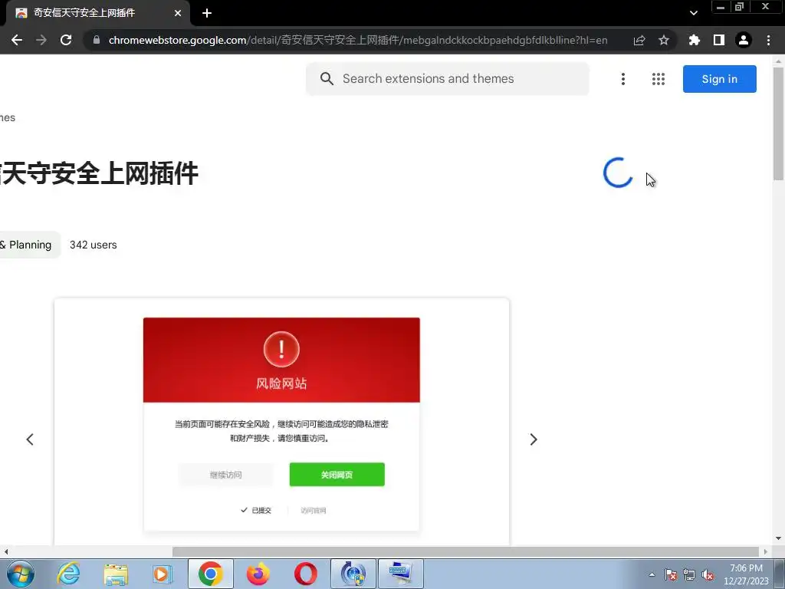The height and width of the screenshot is (589, 785).
Task: Go back to the previous page
Action: (17, 40)
